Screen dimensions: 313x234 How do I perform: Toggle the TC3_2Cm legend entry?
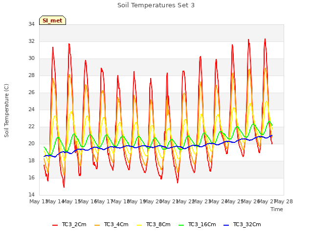click(x=69, y=225)
